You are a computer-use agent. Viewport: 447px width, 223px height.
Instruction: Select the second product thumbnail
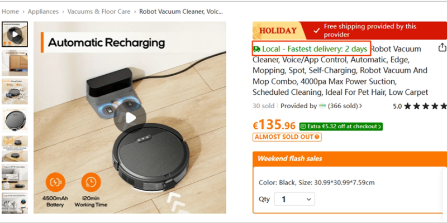[15, 63]
